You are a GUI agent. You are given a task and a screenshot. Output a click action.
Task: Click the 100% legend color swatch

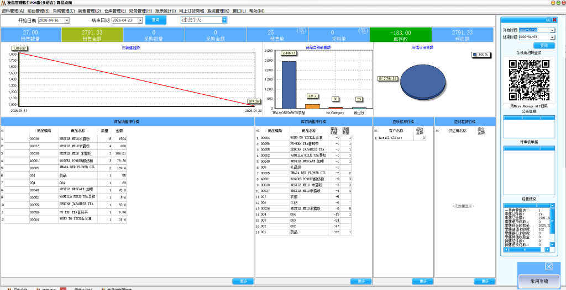pyautogui.click(x=475, y=55)
